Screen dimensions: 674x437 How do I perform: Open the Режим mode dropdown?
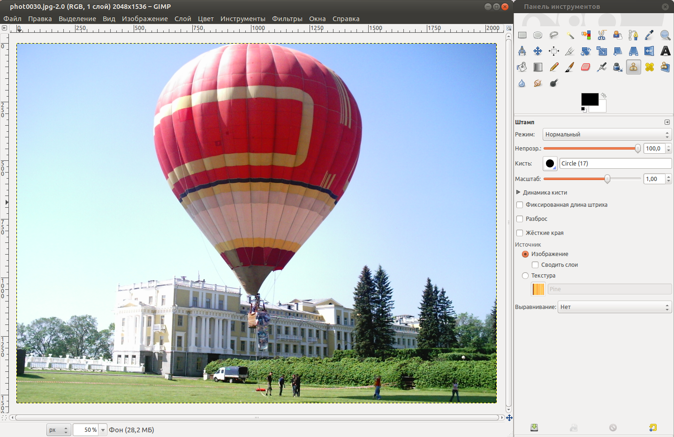click(x=607, y=135)
